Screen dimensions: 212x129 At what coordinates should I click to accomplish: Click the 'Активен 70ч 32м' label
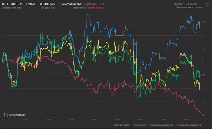[x=12, y=8]
